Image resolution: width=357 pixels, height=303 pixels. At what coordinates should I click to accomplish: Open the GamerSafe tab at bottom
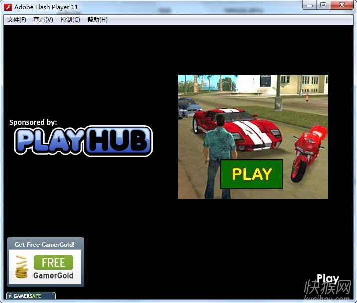[x=30, y=296]
